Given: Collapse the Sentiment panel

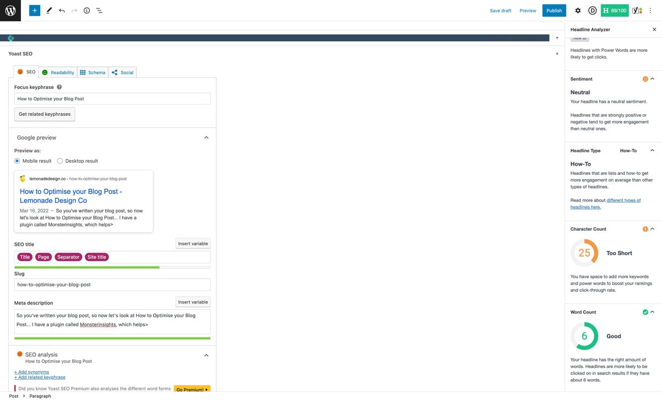Looking at the screenshot, I should point(652,79).
